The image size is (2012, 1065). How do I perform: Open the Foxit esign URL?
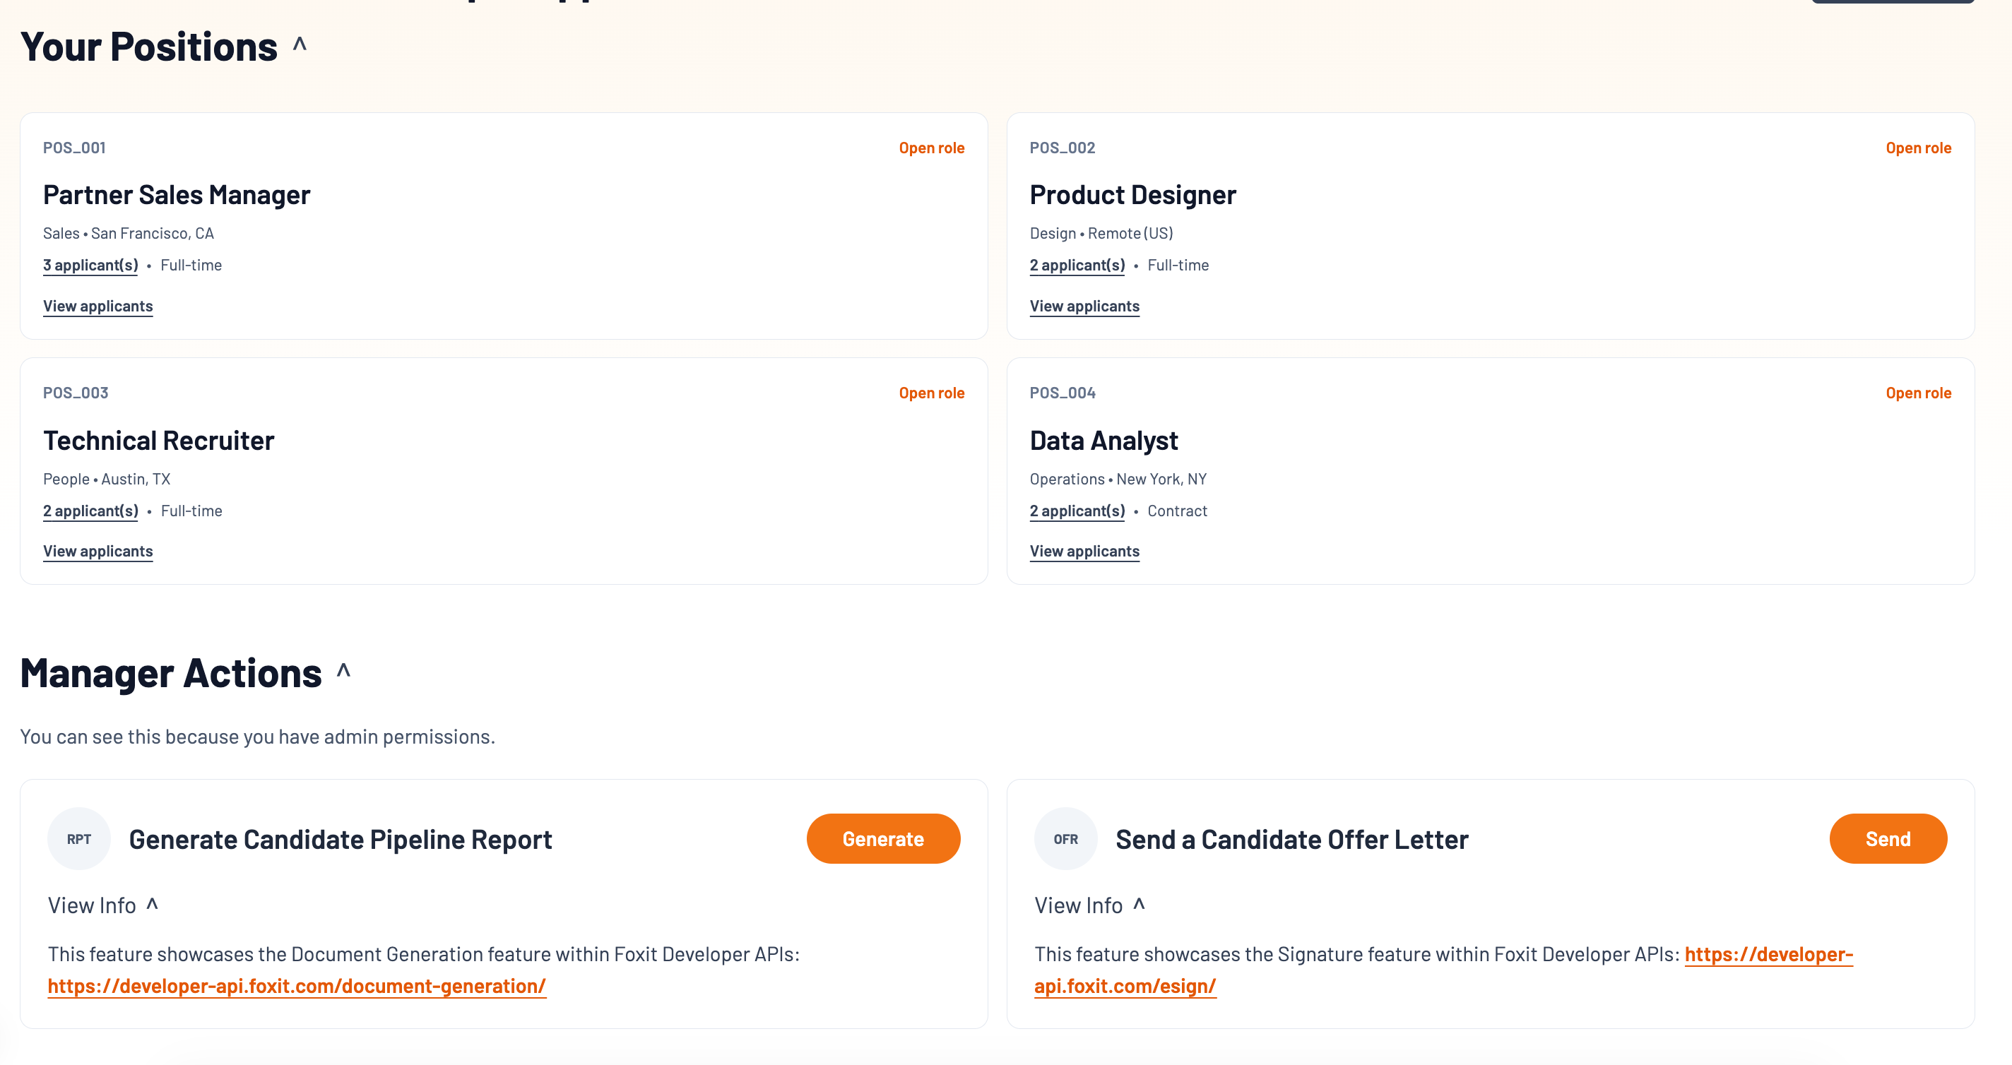click(1125, 986)
